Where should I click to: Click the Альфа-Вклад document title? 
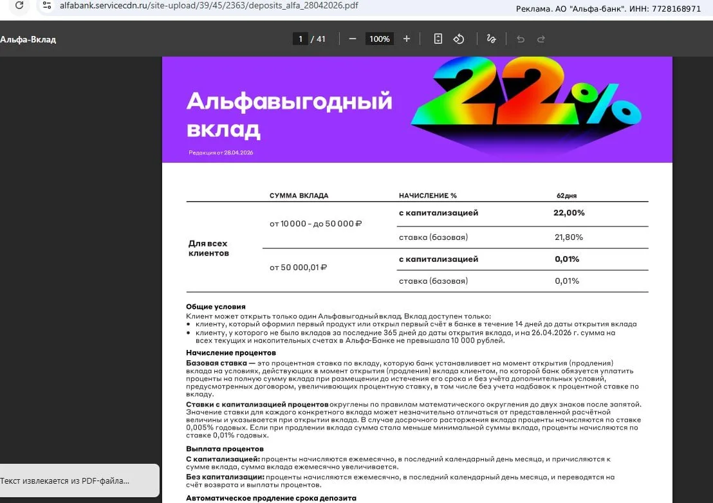point(28,39)
